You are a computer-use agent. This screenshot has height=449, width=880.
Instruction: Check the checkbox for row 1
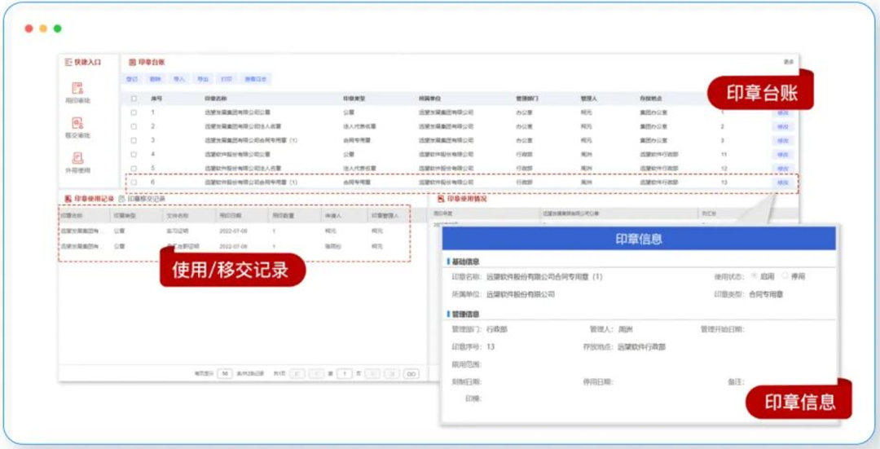134,112
